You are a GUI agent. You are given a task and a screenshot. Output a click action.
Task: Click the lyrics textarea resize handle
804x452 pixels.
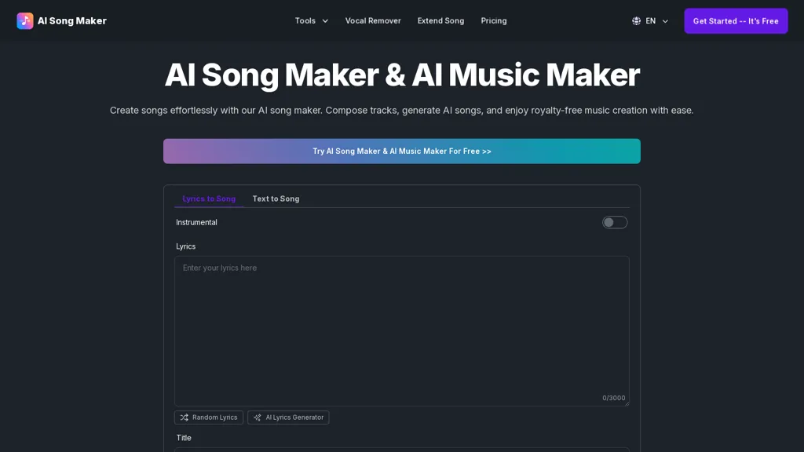[x=626, y=403]
